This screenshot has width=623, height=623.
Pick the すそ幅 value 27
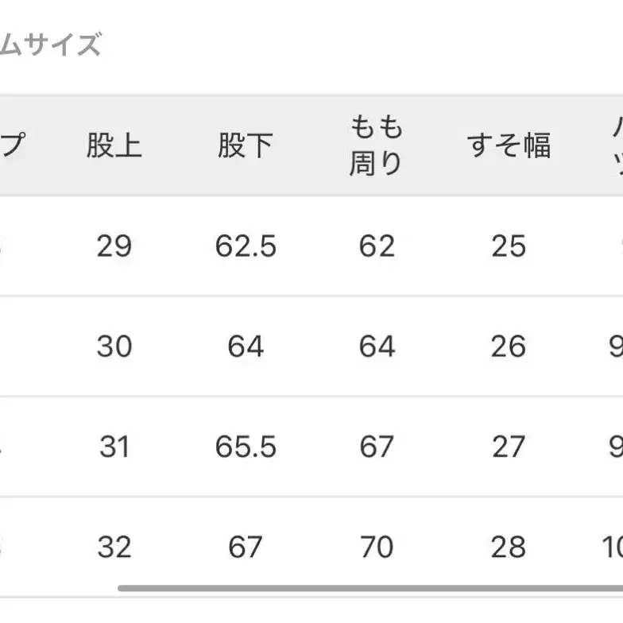[x=509, y=447]
